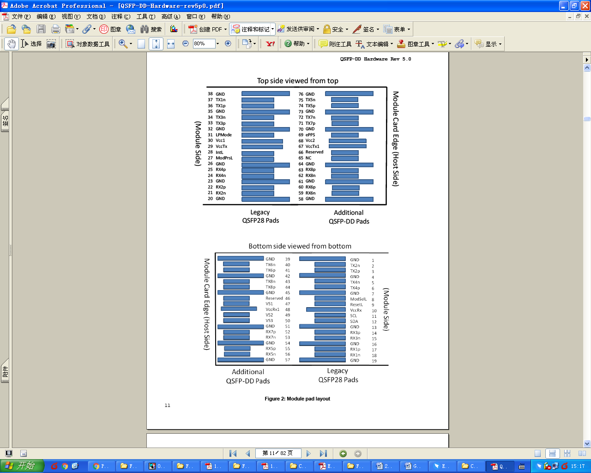Viewport: 591px width, 473px height.
Task: Click the color chart icon beside 搜索
Action: click(174, 29)
